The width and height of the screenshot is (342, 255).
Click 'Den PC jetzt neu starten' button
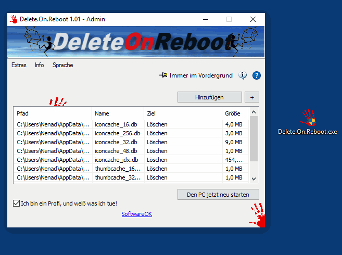coord(218,194)
